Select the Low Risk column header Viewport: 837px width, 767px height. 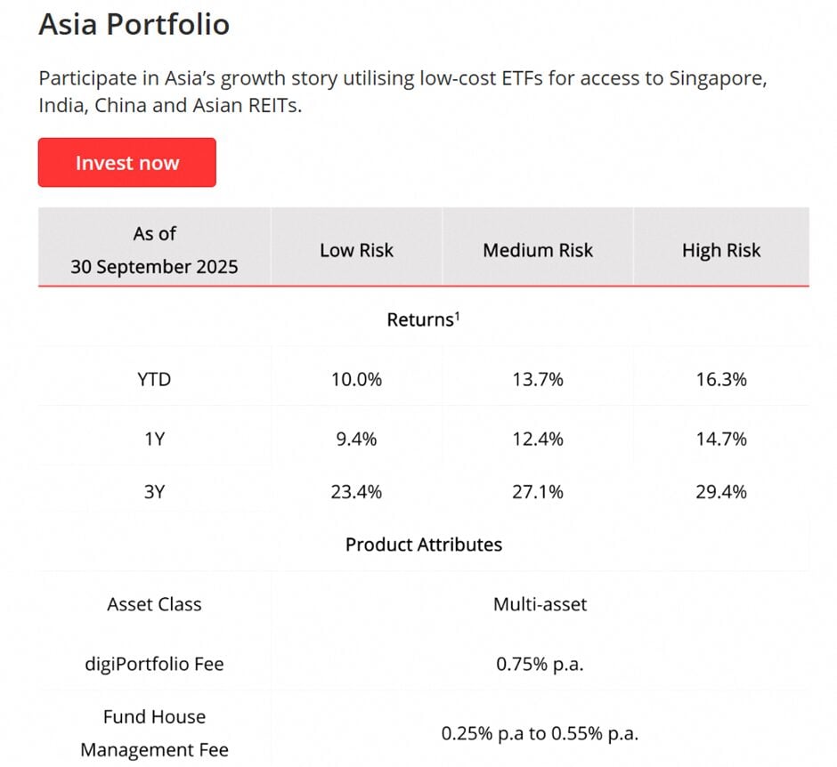click(x=356, y=250)
